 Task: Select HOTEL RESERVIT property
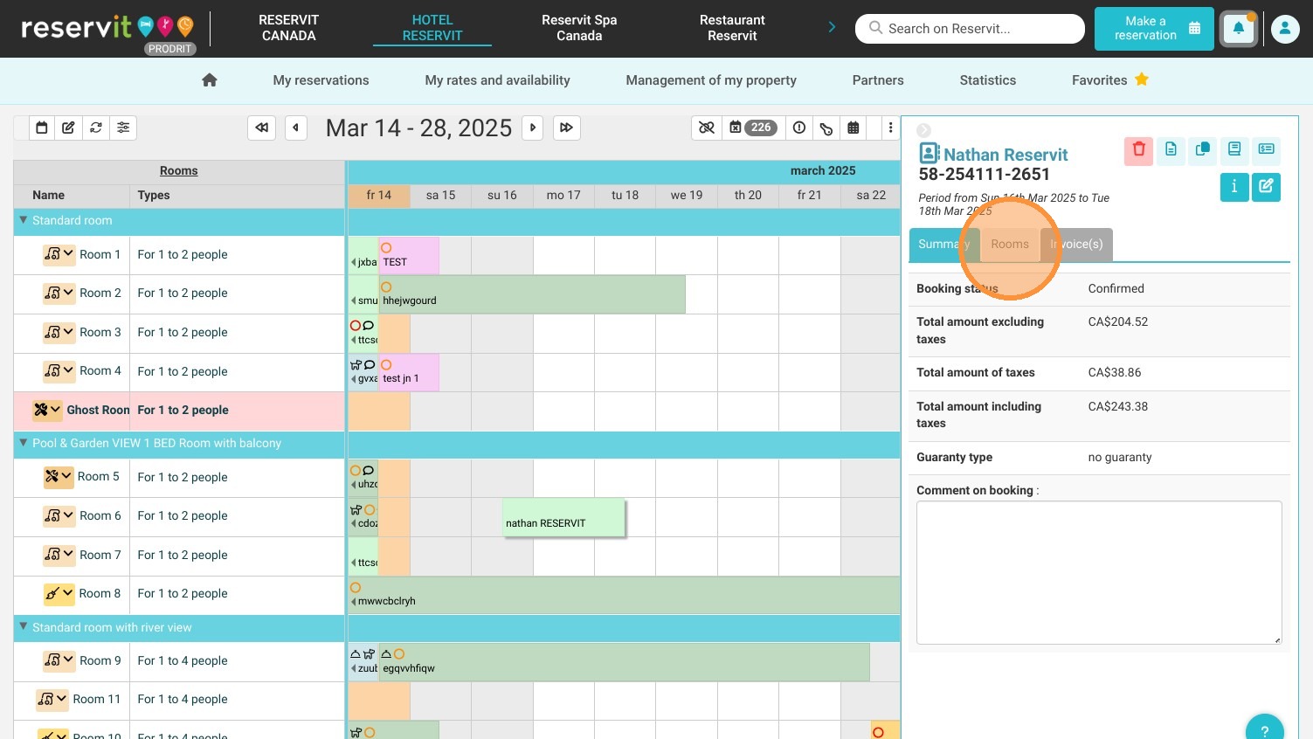coord(432,28)
